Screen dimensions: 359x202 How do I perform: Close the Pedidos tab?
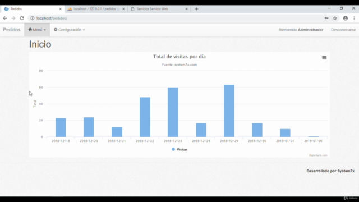click(x=60, y=9)
